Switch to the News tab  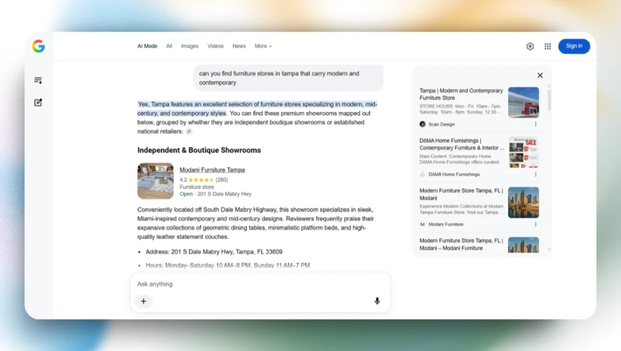click(x=239, y=46)
